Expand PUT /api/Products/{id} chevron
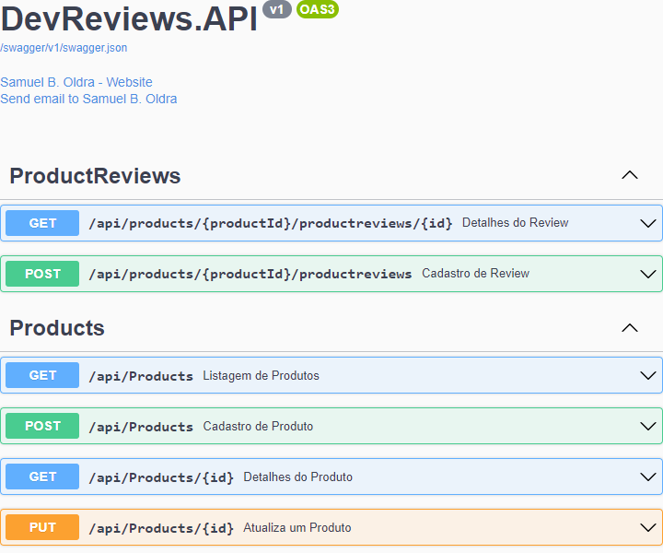Image resolution: width=663 pixels, height=553 pixels. tap(647, 527)
